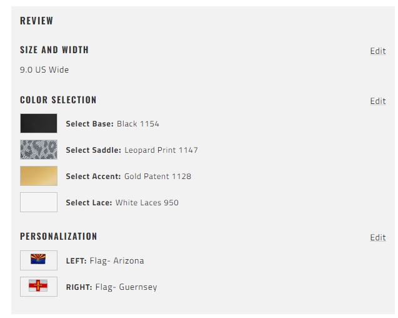The width and height of the screenshot is (398, 318).
Task: Click the Select Base Black 1154 label
Action: tap(112, 124)
